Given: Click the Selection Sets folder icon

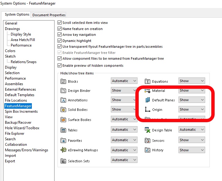Looking at the screenshot, I should pyautogui.click(x=63, y=161).
